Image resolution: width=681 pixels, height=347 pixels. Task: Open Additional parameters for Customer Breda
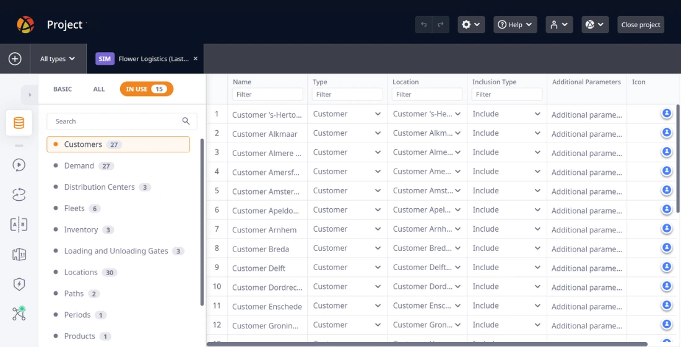[x=587, y=248]
